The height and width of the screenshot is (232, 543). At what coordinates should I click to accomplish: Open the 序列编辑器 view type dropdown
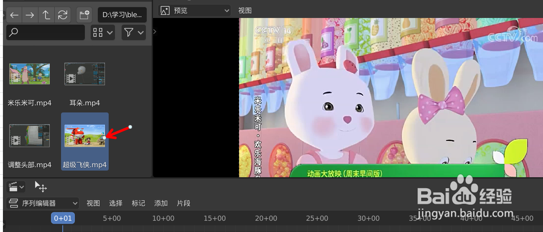[x=43, y=203]
